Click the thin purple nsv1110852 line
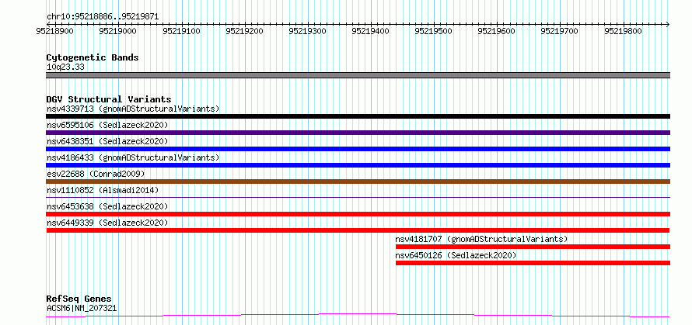 click(358, 197)
